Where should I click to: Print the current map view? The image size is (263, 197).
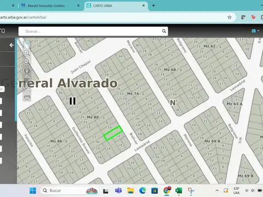pyautogui.click(x=27, y=97)
